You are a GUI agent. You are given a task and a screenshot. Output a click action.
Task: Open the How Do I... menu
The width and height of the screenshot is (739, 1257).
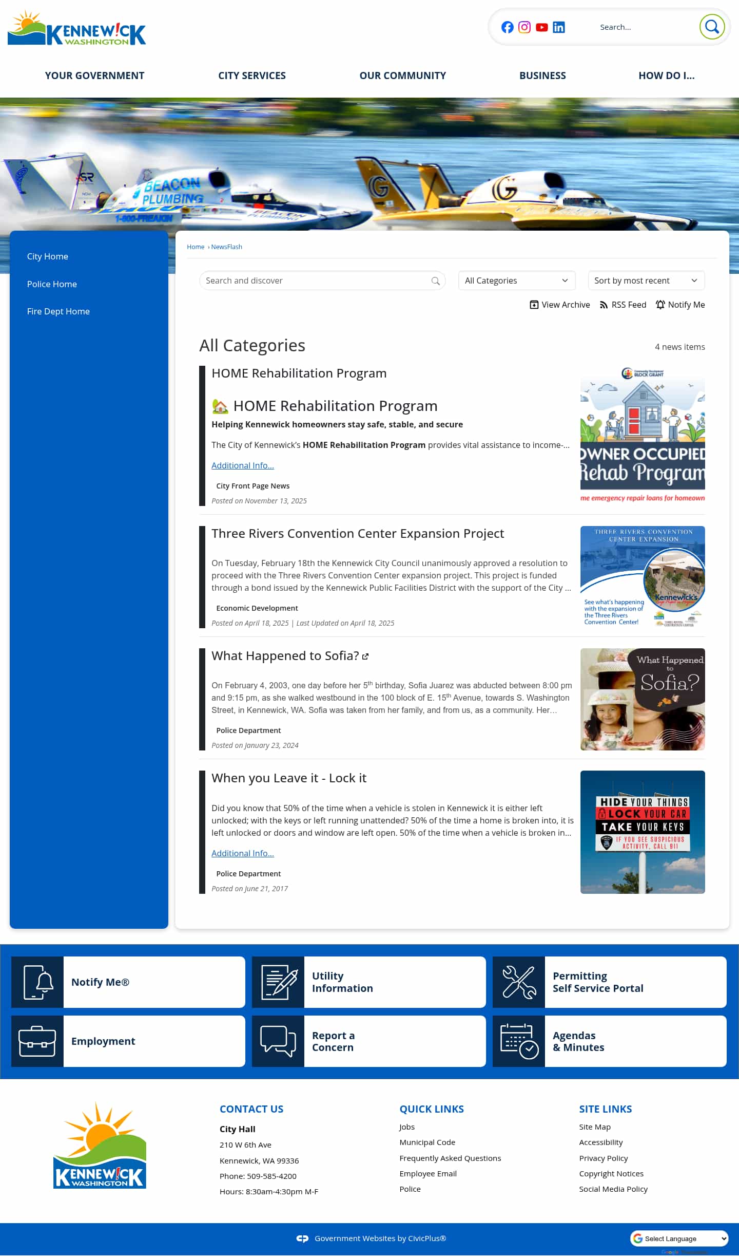click(x=666, y=76)
